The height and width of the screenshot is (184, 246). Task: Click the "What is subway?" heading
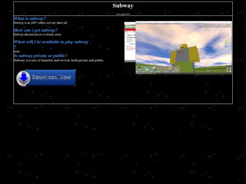click(30, 19)
